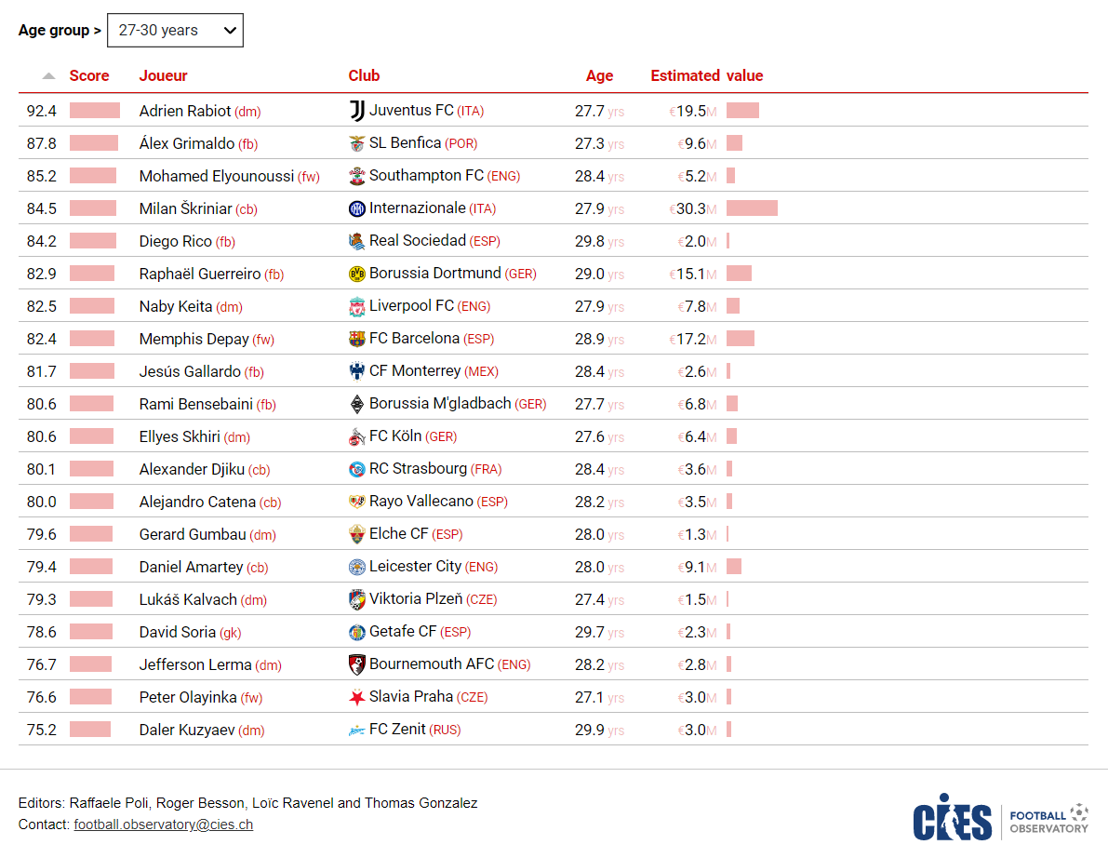The image size is (1108, 858).
Task: Sort by Age column header
Action: tap(599, 75)
